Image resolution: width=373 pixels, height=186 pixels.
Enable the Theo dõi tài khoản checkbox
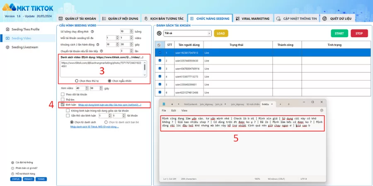pos(63,94)
